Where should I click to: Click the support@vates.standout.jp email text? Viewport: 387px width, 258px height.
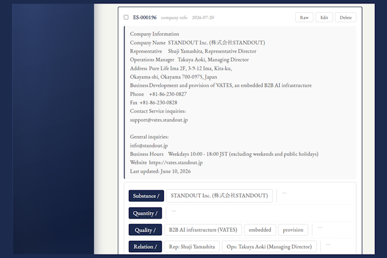click(159, 120)
